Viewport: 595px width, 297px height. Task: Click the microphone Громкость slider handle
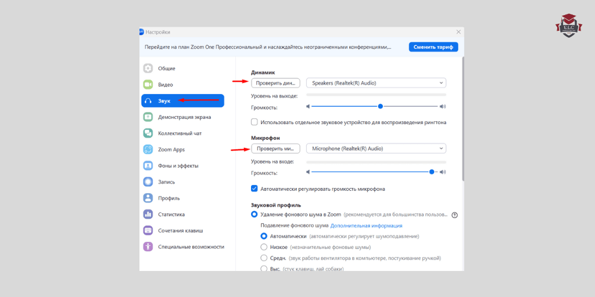pos(432,172)
